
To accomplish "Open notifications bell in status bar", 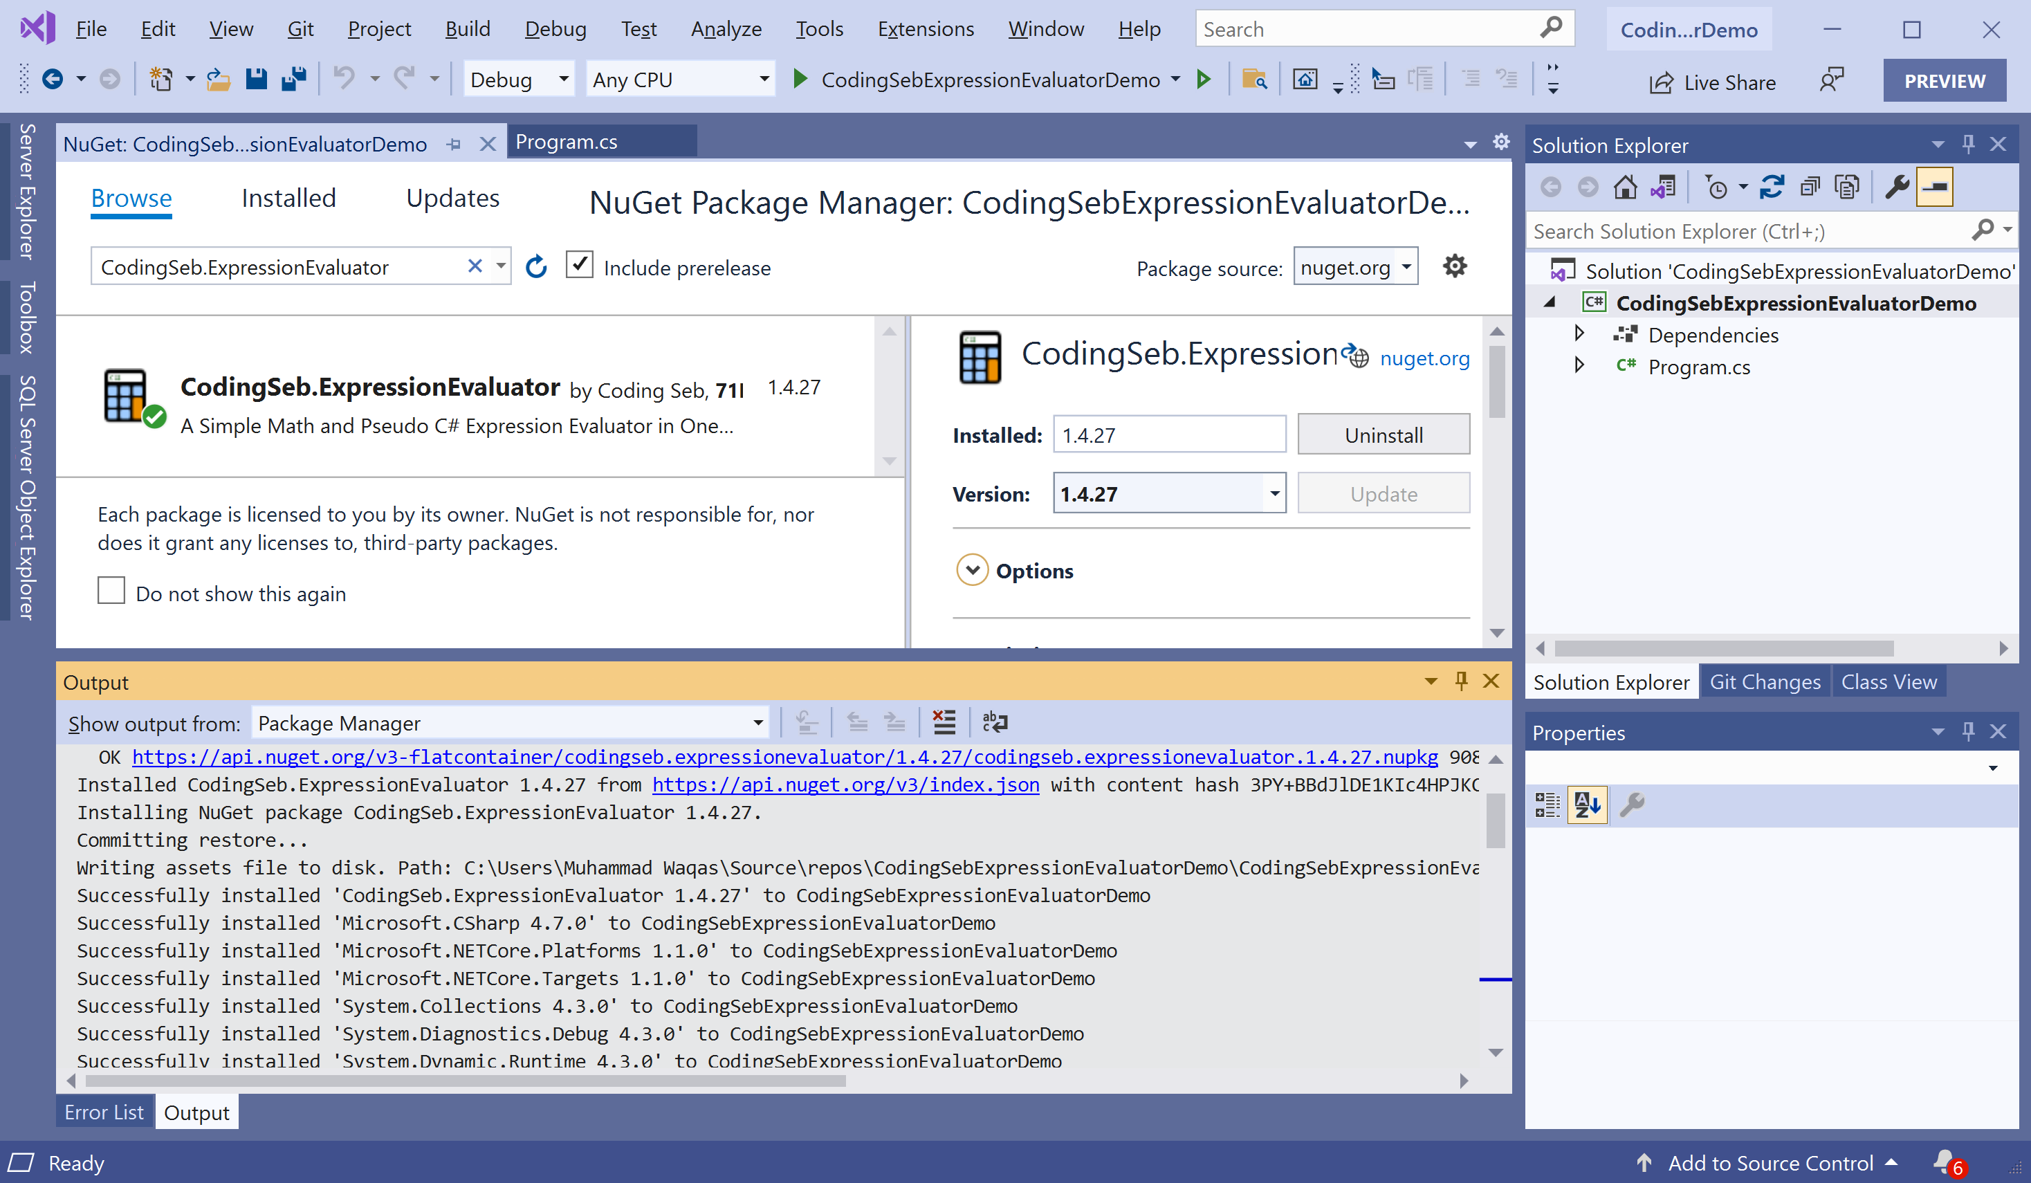I will point(1946,1162).
